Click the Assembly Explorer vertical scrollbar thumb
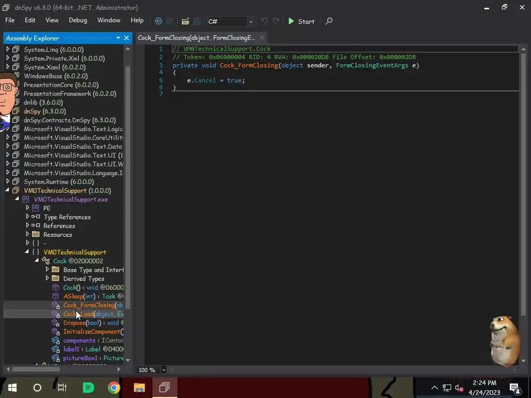Viewport: 531px width, 398px height. coord(128,186)
